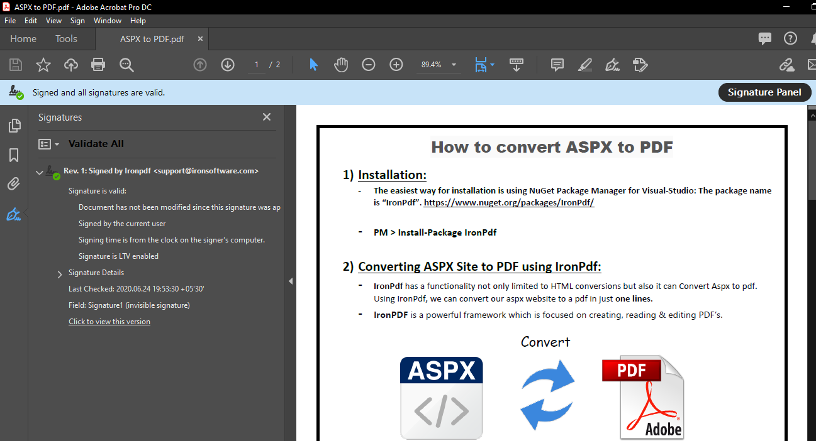Viewport: 816px width, 441px height.
Task: Collapse the navigation pane with side arrow
Action: coord(291,281)
